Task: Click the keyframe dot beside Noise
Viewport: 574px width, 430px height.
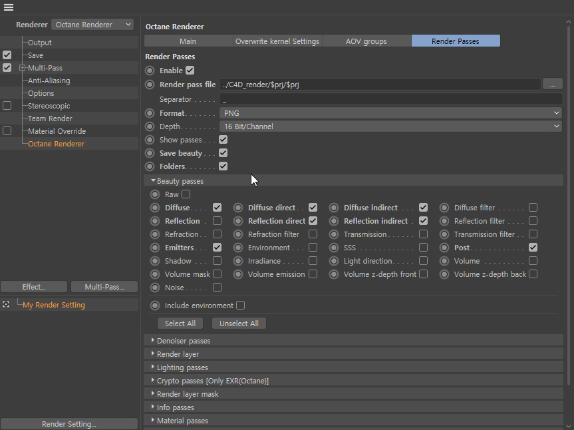Action: [155, 288]
